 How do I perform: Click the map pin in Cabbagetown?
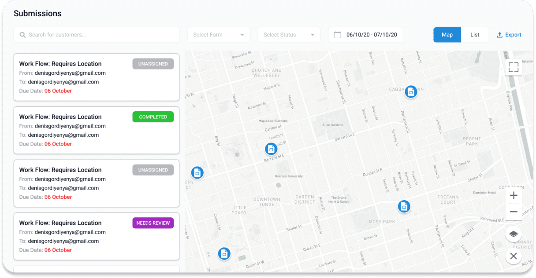coord(411,92)
